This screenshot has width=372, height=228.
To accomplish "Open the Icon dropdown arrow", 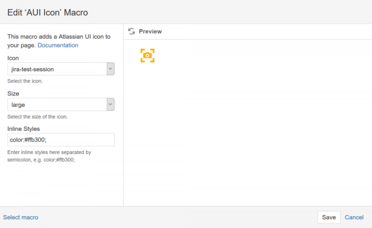I will tap(110, 69).
